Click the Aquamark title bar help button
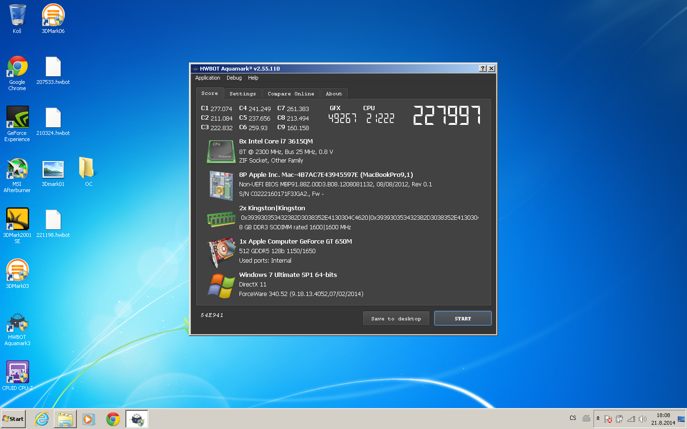 (483, 69)
